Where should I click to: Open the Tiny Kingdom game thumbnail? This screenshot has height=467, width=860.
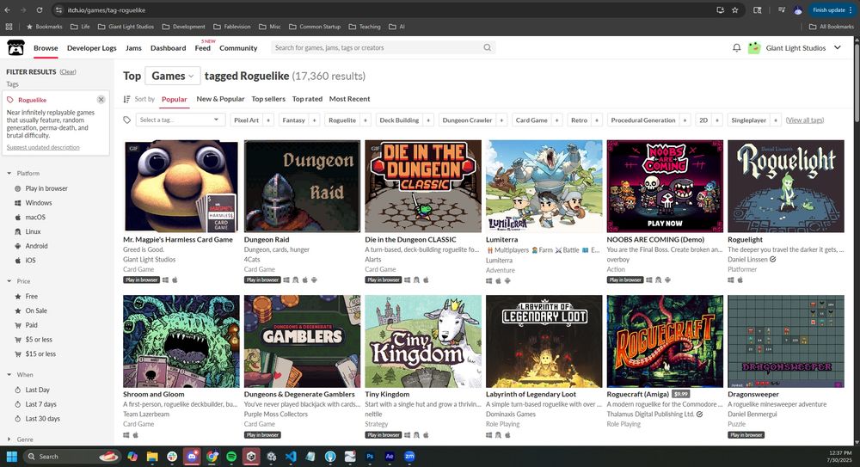[423, 341]
